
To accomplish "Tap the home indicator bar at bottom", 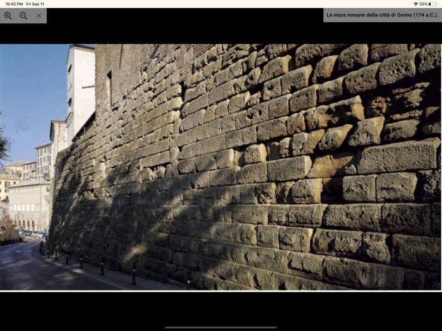I will [x=221, y=327].
